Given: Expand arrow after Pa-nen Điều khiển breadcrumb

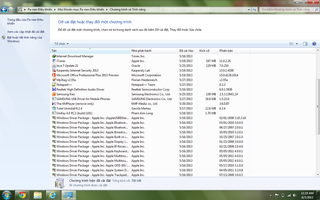Looking at the screenshot, I should (55, 9).
